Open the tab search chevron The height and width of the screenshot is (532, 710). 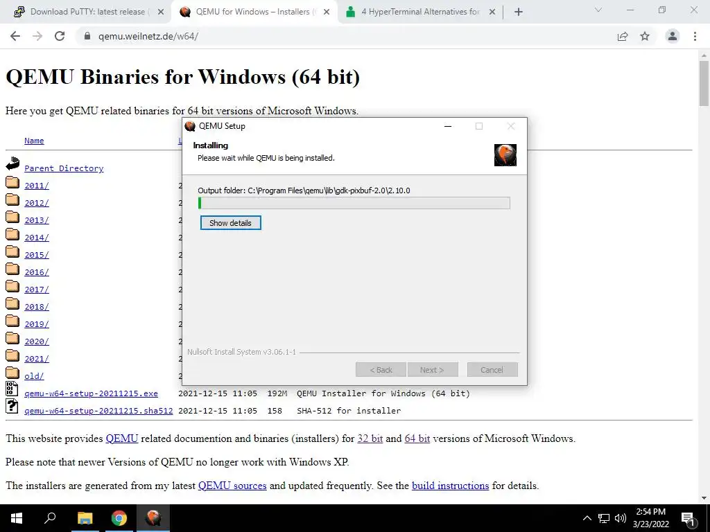(x=598, y=10)
